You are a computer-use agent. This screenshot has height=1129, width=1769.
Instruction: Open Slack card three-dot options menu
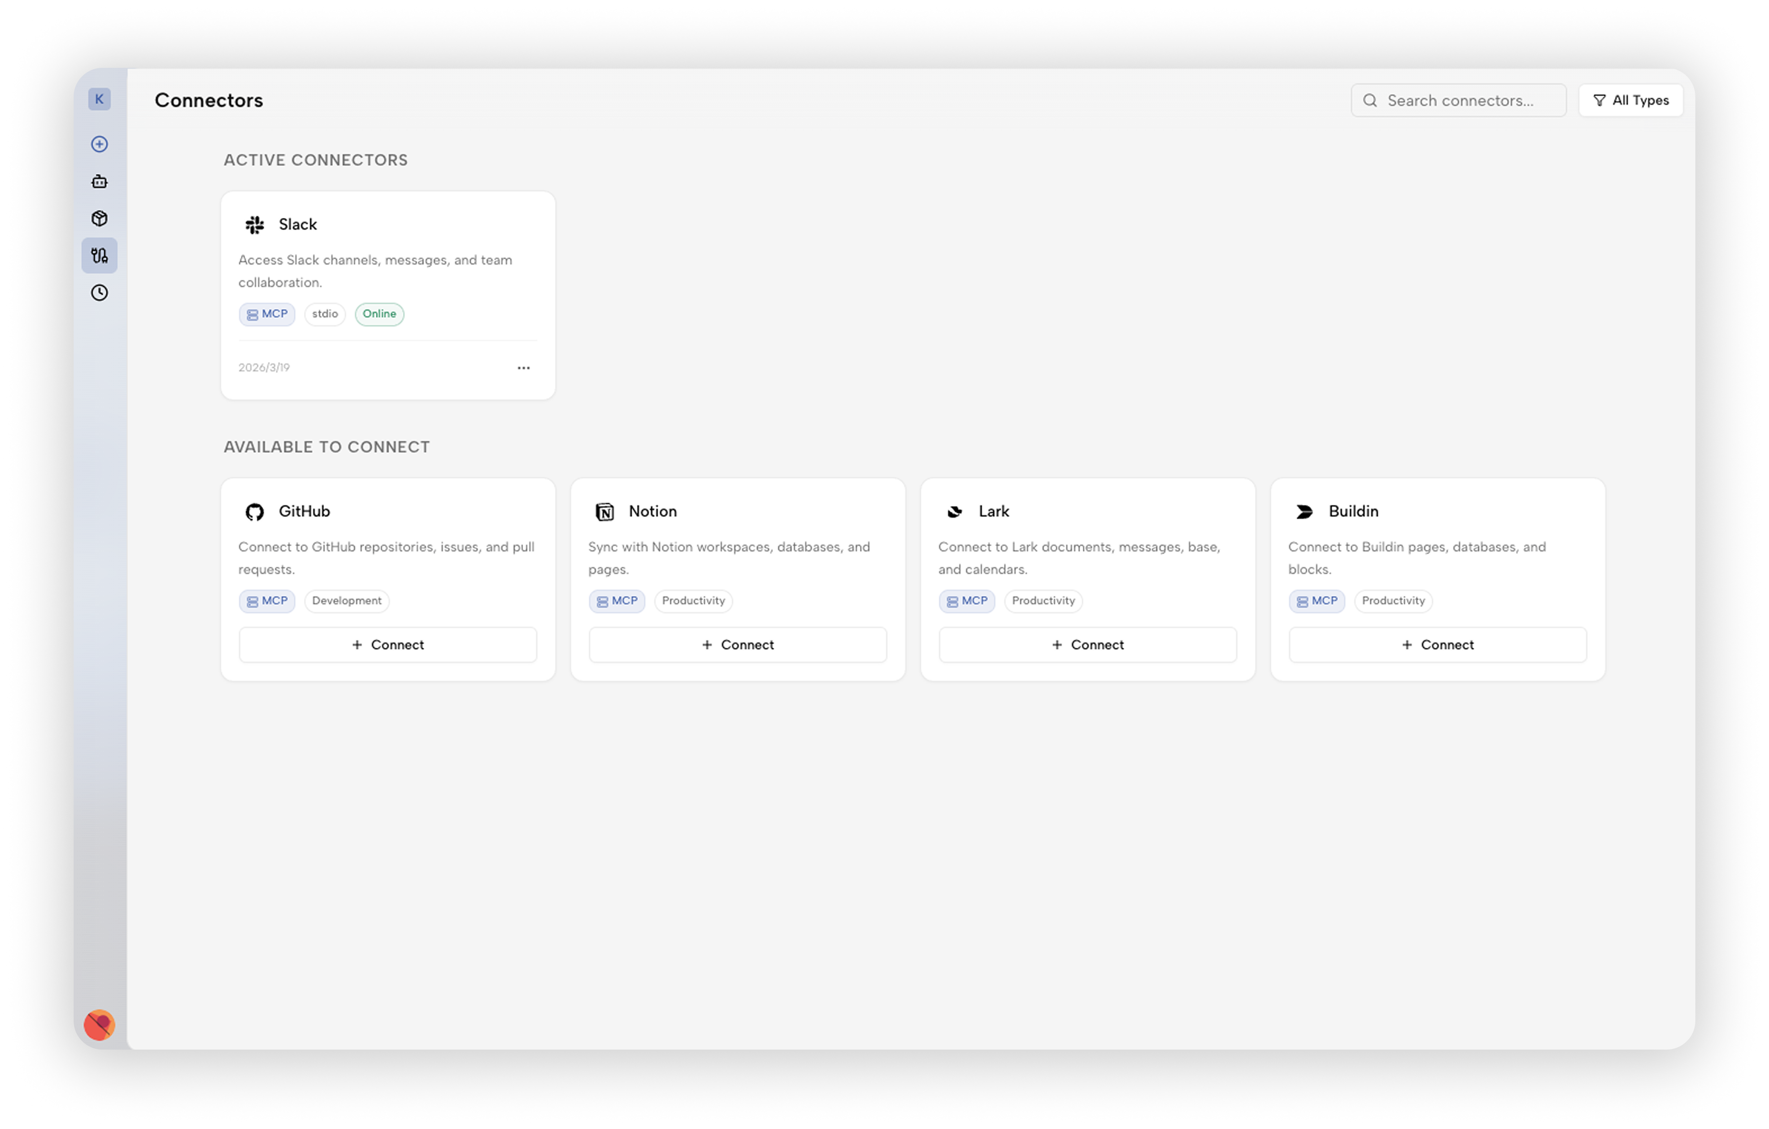pyautogui.click(x=524, y=368)
